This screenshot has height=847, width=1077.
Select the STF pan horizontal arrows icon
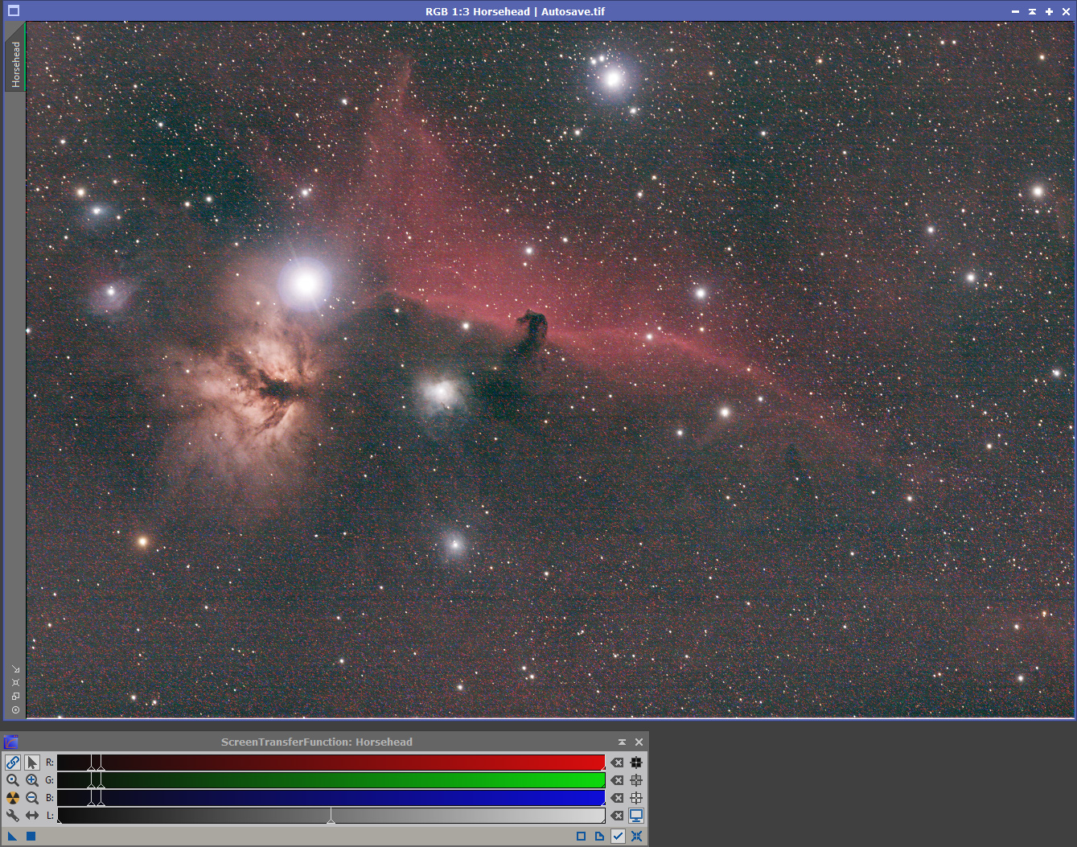pos(32,816)
